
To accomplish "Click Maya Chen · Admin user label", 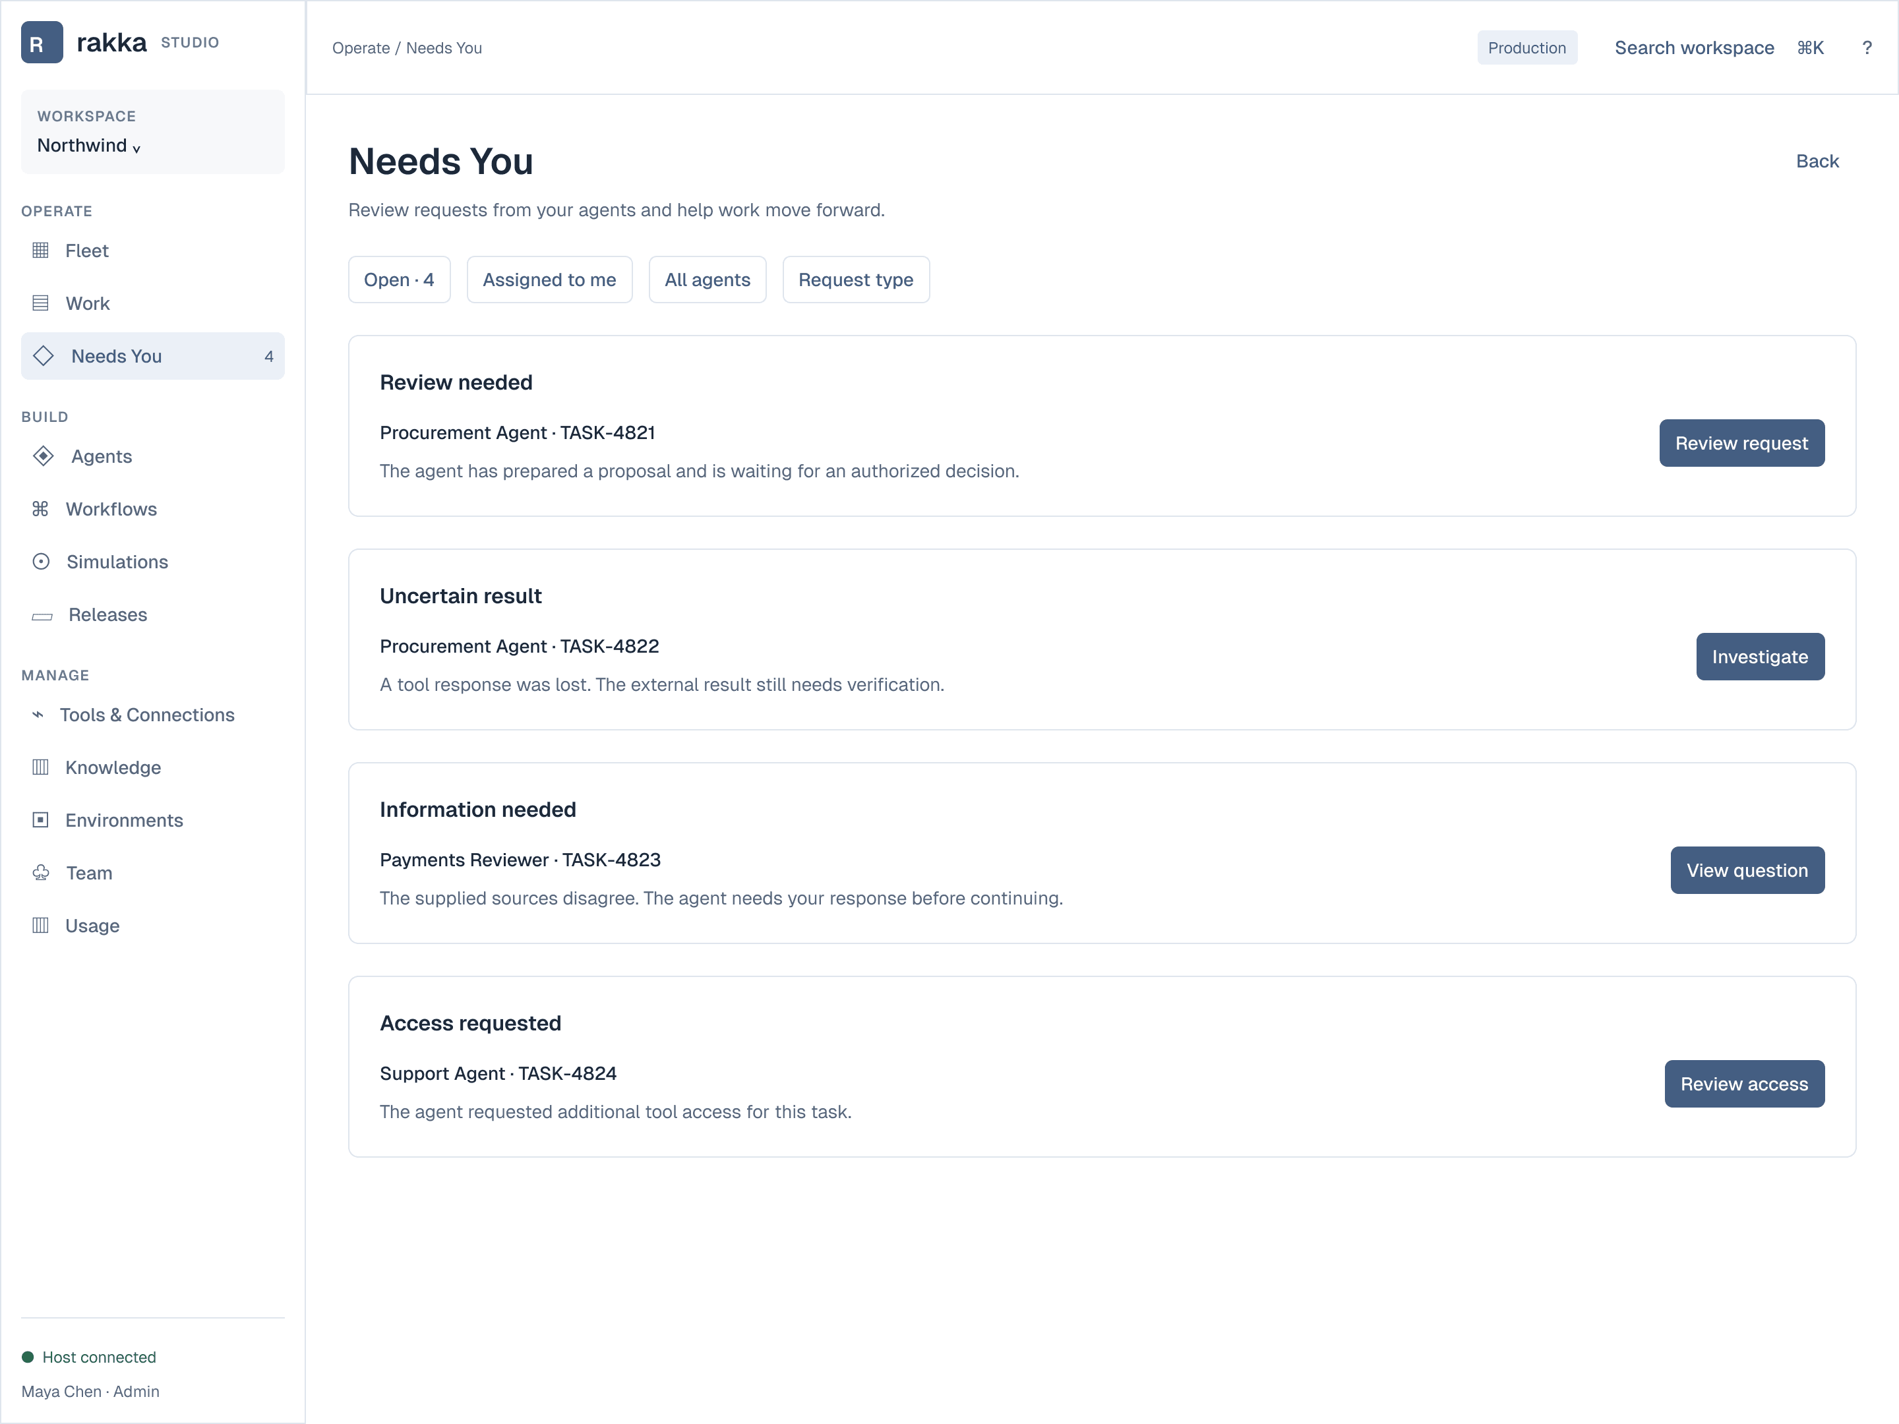I will pyautogui.click(x=90, y=1392).
